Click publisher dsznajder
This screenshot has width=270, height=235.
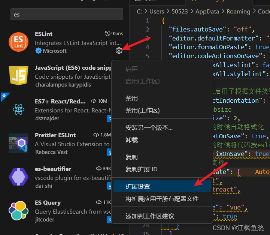tap(47, 118)
